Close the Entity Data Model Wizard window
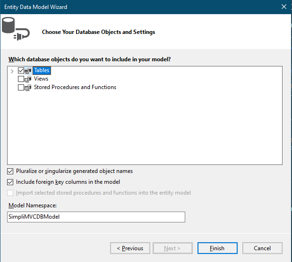The image size is (292, 262). 284,7
